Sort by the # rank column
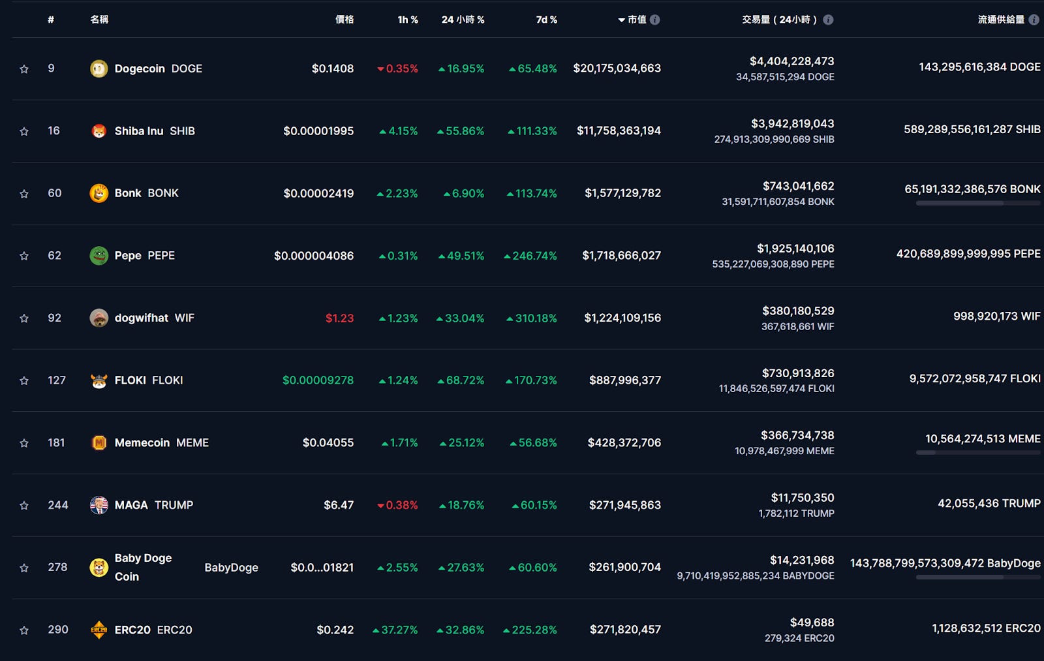This screenshot has height=661, width=1044. point(51,20)
